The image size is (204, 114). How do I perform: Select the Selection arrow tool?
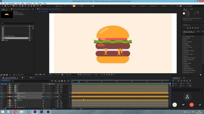point(2,6)
